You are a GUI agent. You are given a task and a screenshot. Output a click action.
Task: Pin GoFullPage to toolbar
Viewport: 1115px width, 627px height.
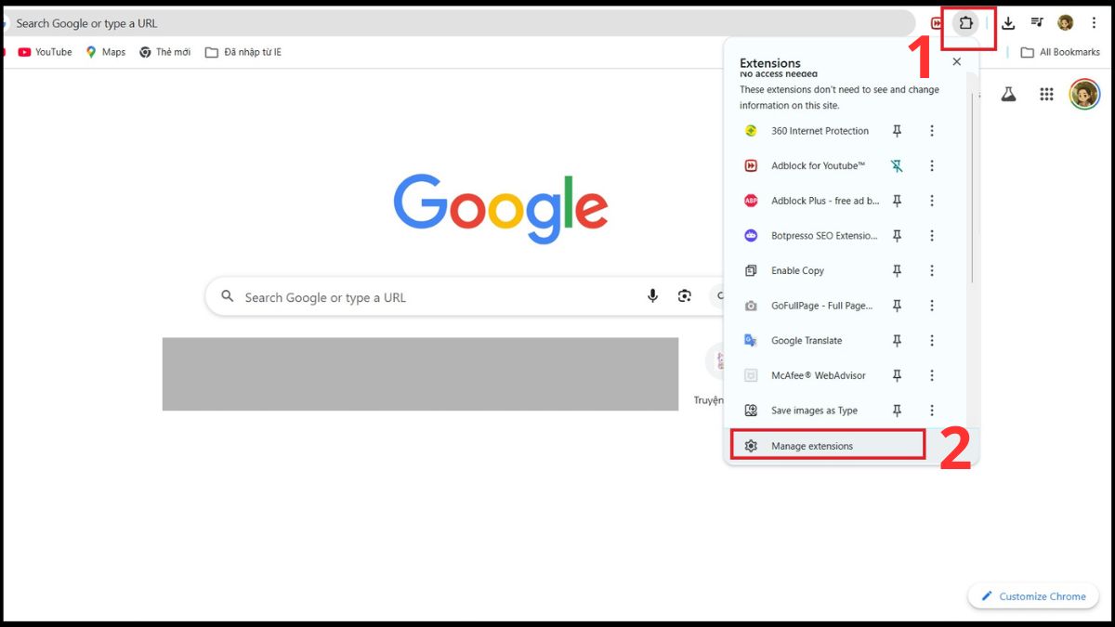click(897, 306)
